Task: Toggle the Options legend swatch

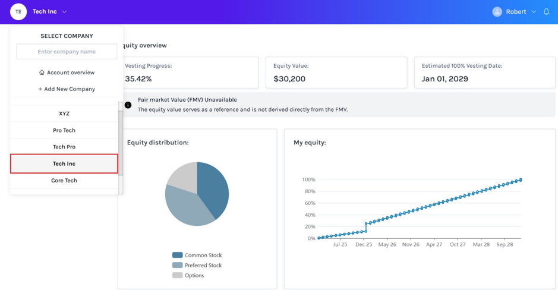Action: point(177,275)
